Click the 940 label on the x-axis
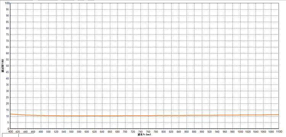This screenshot has width=286, height=137. click(x=217, y=131)
